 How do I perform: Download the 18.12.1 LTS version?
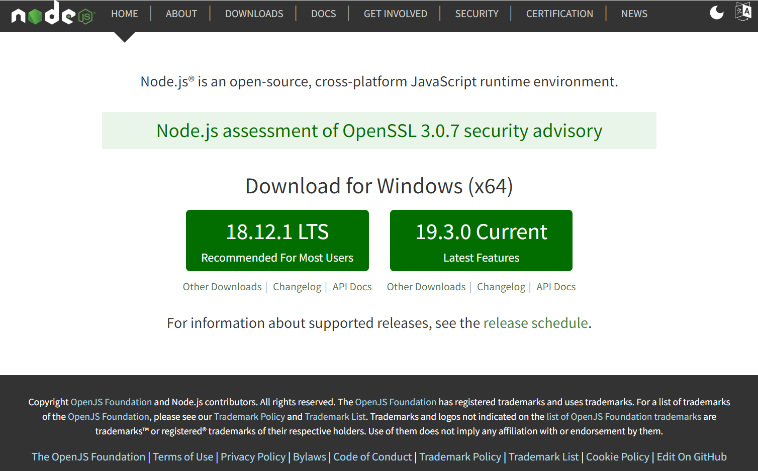point(277,241)
